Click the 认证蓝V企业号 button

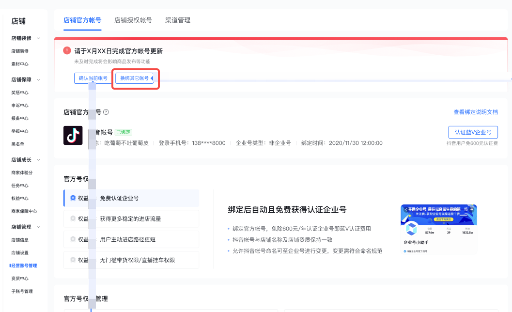(473, 132)
